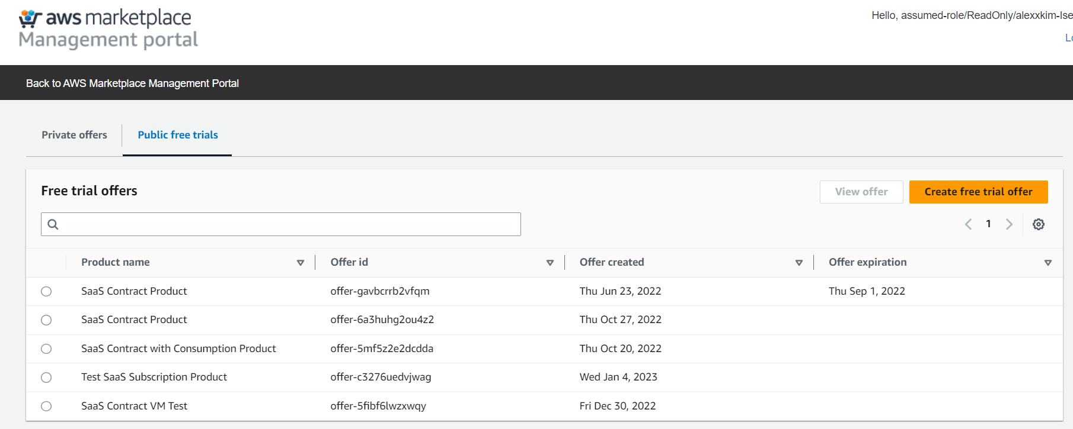Click the Free trial offers heading
The image size is (1073, 429).
pyautogui.click(x=89, y=191)
